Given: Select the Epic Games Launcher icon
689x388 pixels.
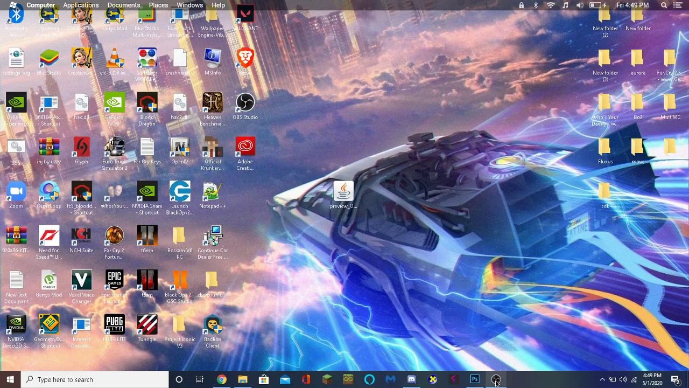Looking at the screenshot, I should 114,280.
